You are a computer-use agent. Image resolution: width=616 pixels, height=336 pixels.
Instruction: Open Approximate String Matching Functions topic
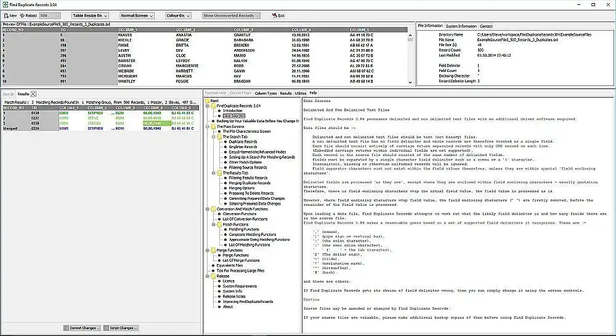coord(259,240)
